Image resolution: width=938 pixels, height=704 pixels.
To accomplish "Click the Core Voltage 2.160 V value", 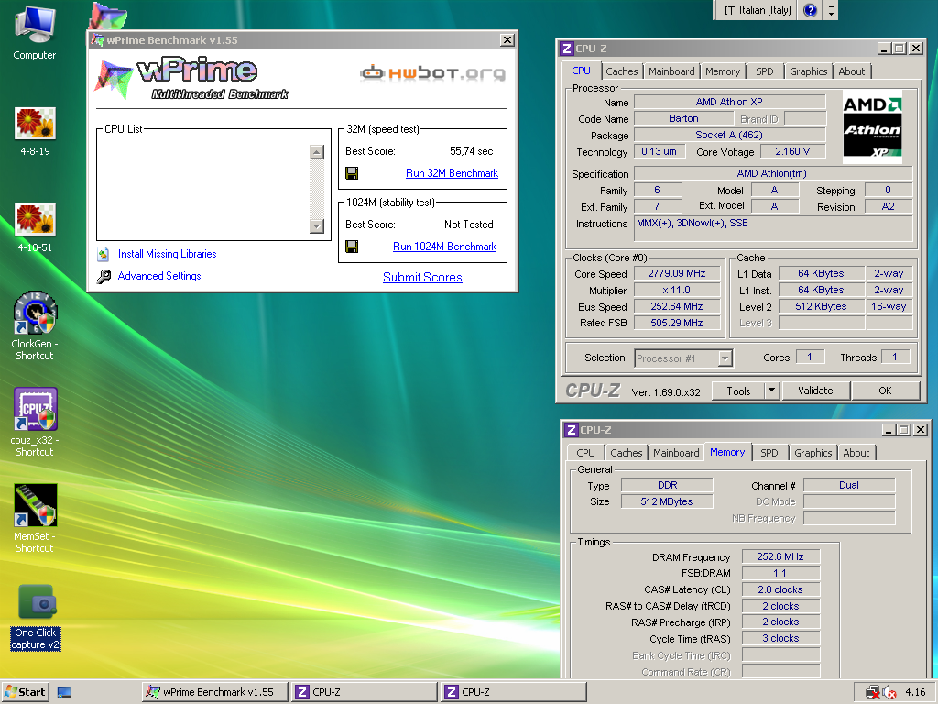I will 792,151.
